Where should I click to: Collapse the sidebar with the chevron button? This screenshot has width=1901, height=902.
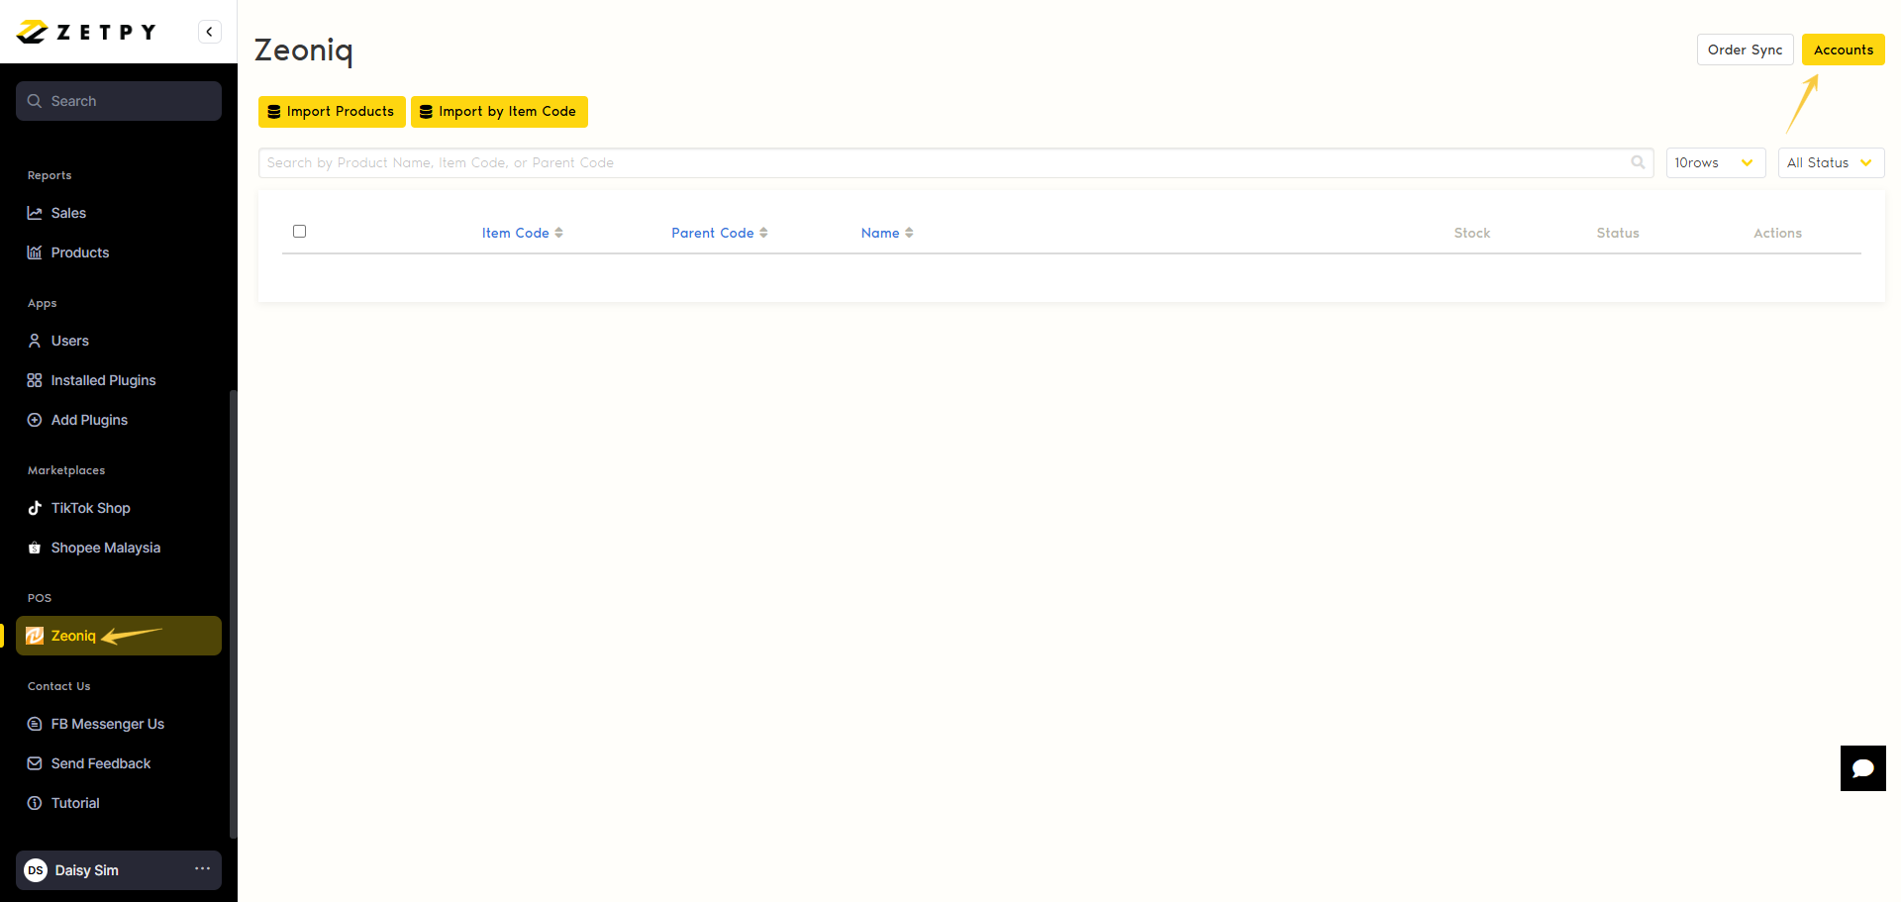click(x=209, y=32)
